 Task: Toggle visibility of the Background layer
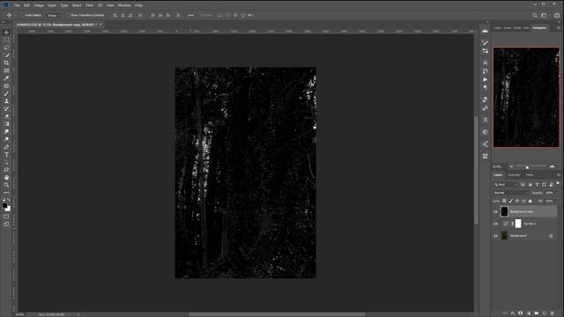(x=495, y=236)
